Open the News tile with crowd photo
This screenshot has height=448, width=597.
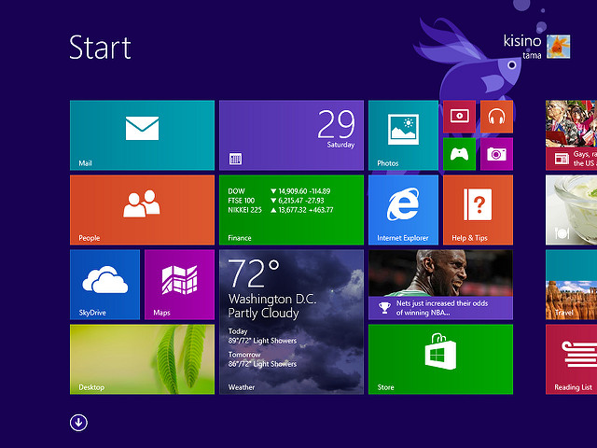pos(571,135)
